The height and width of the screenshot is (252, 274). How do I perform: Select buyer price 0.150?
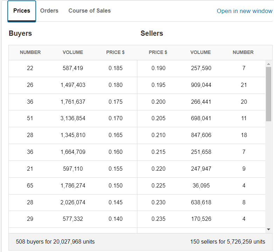point(116,186)
